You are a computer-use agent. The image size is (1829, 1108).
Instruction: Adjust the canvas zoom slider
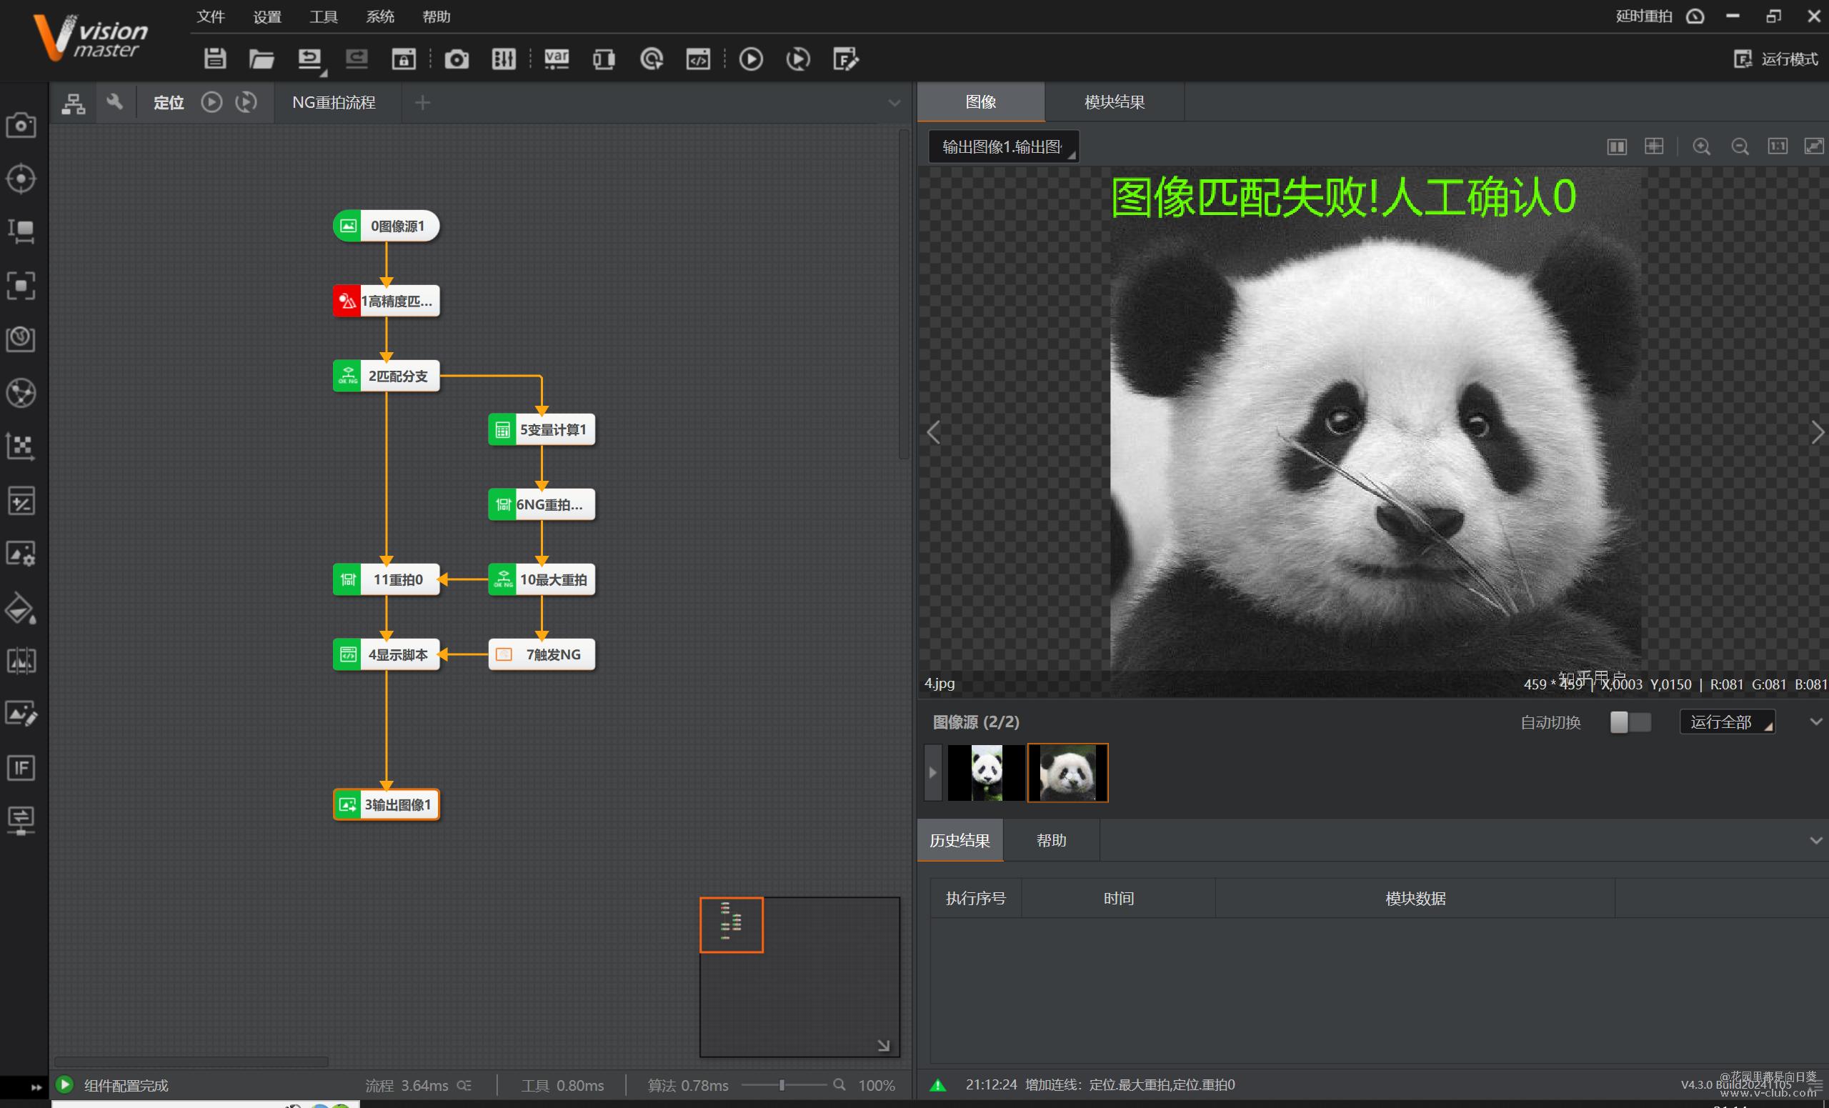coord(782,1085)
